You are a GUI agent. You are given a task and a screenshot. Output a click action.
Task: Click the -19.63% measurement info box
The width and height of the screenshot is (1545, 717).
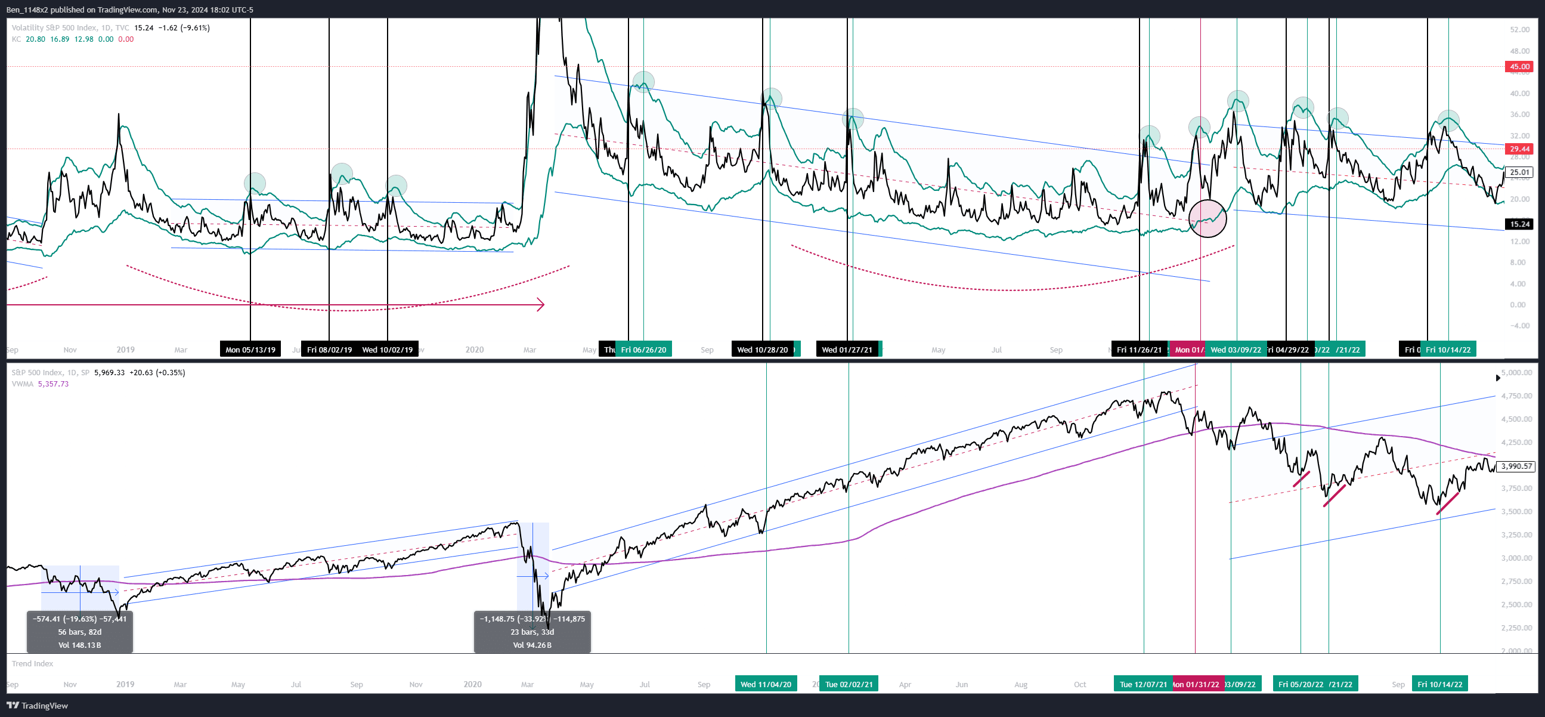point(80,632)
